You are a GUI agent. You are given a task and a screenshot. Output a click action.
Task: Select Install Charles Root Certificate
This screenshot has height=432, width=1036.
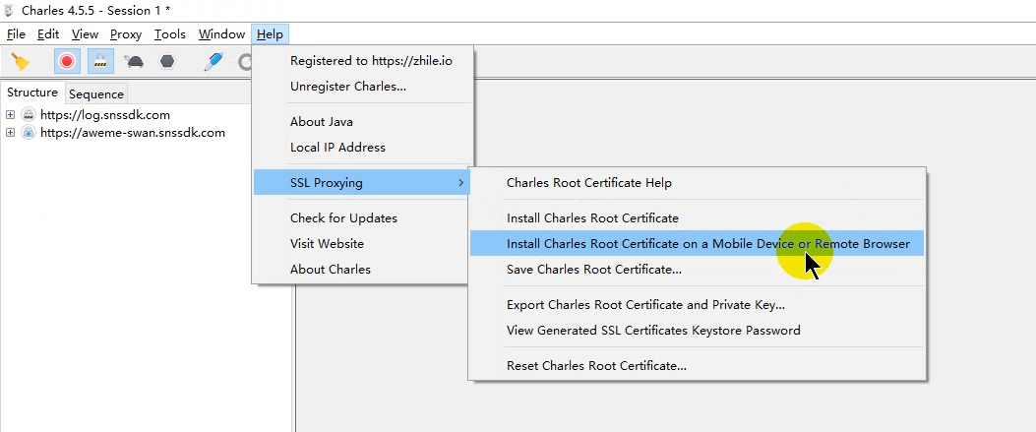pyautogui.click(x=592, y=217)
